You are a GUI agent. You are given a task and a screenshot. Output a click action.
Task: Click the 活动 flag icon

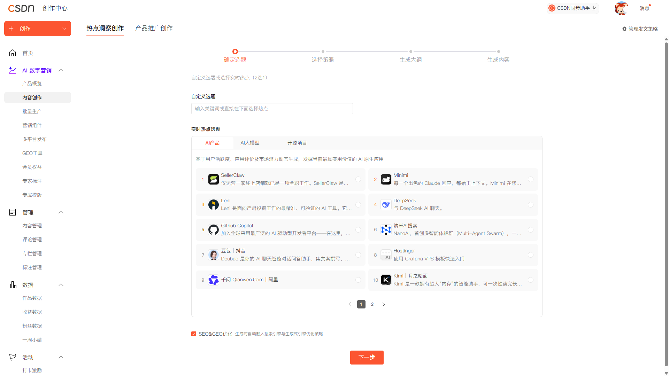[x=13, y=357]
